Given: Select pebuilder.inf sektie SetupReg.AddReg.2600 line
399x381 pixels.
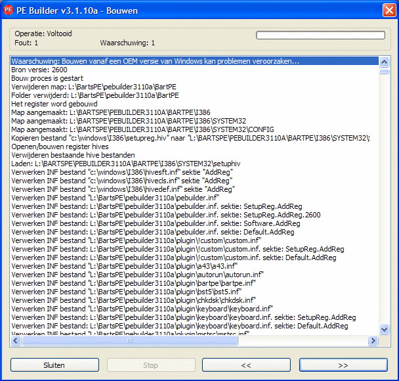Looking at the screenshot, I should (195, 215).
